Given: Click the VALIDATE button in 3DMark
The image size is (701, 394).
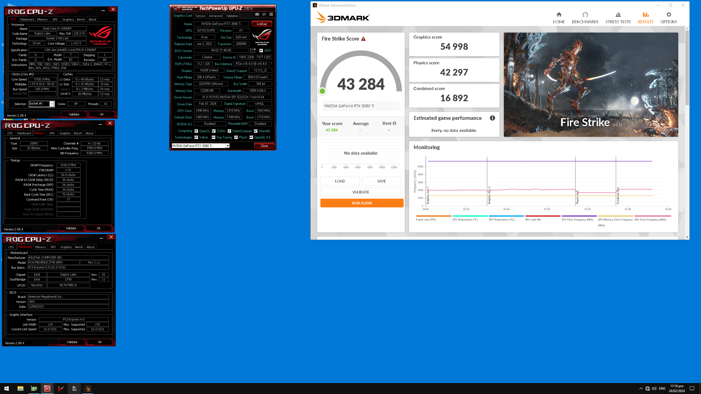Looking at the screenshot, I should [361, 192].
